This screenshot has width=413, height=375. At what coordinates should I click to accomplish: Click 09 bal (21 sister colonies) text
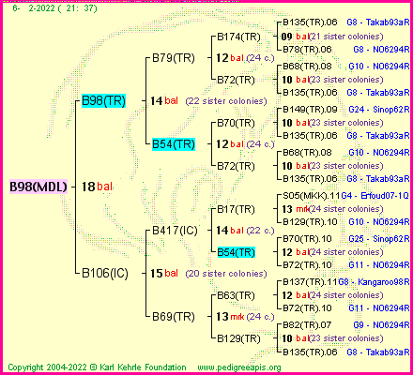coord(332,37)
